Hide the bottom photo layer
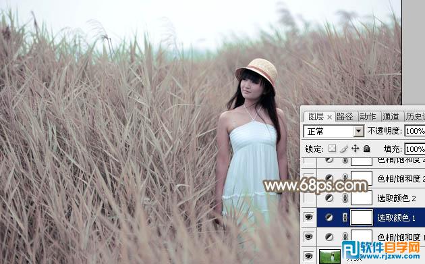This screenshot has height=264, width=425. [x=308, y=256]
